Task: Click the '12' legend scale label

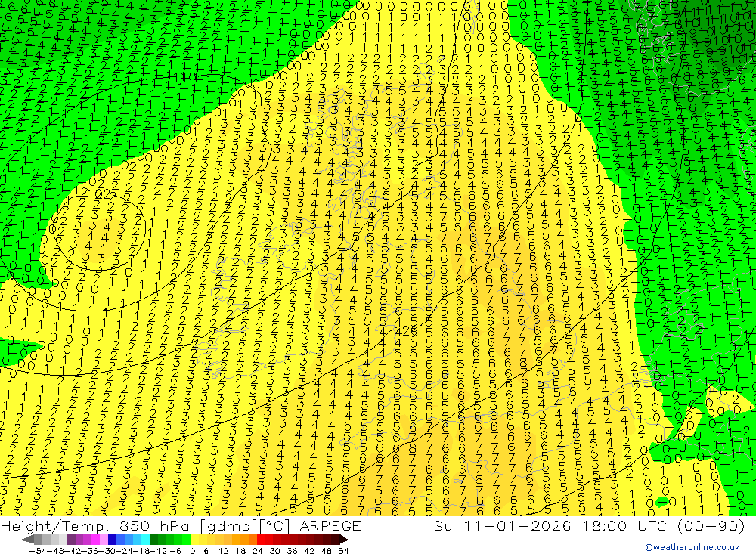Action: (223, 551)
